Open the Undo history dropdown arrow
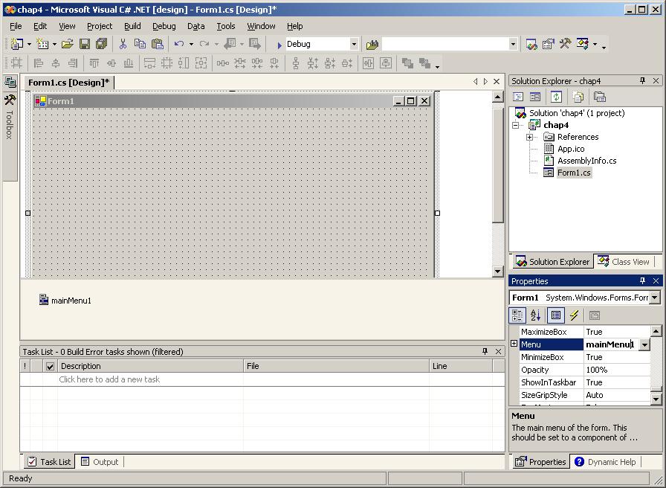Viewport: 666px width, 488px height. click(x=191, y=44)
